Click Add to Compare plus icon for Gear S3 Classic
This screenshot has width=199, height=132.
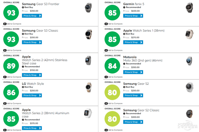tap(5, 50)
